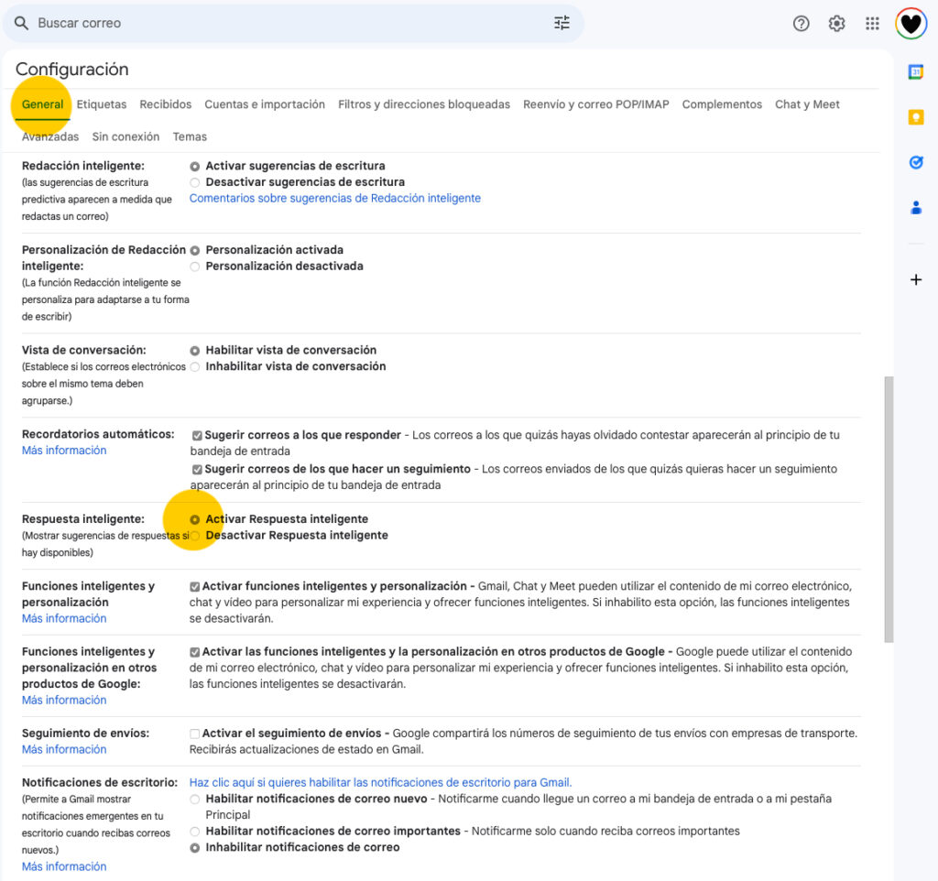Open Cuentas e importación tab
Viewport: 938px width, 881px height.
point(265,104)
